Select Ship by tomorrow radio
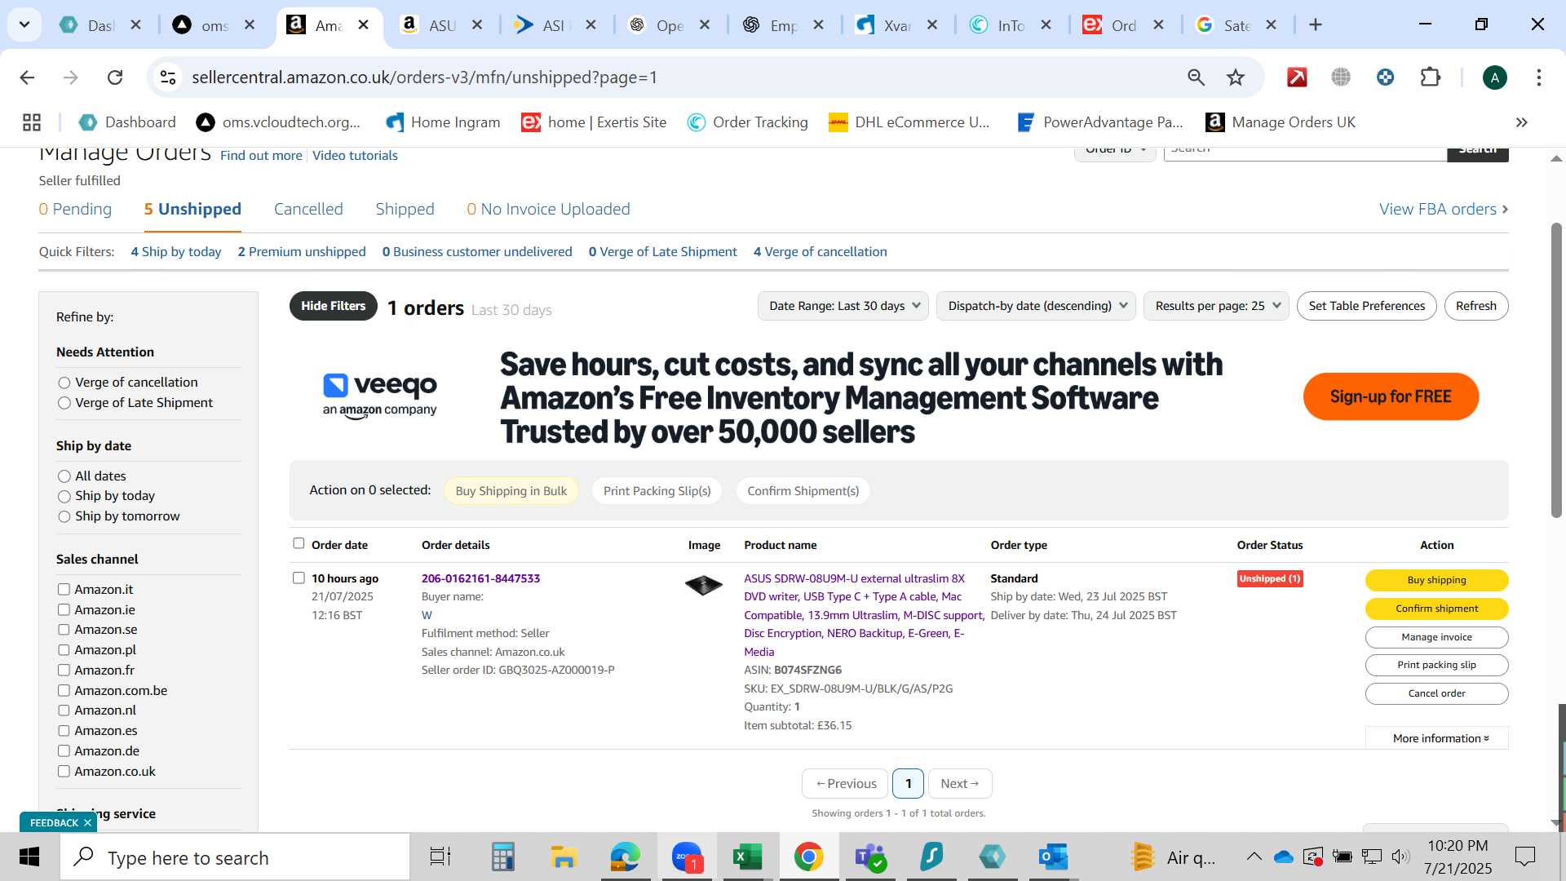 [x=64, y=516]
